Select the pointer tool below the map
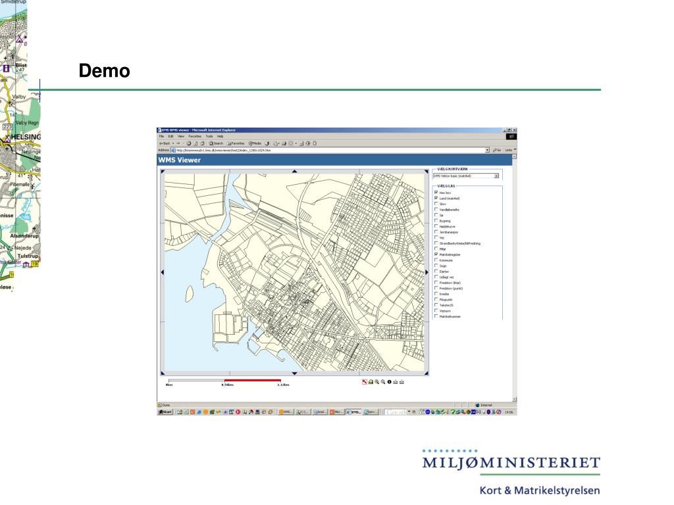This screenshot has width=674, height=505. point(365,382)
